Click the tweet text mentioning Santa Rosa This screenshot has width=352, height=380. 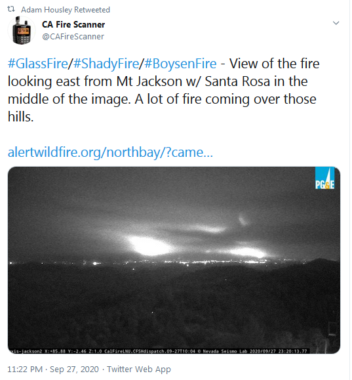164,91
